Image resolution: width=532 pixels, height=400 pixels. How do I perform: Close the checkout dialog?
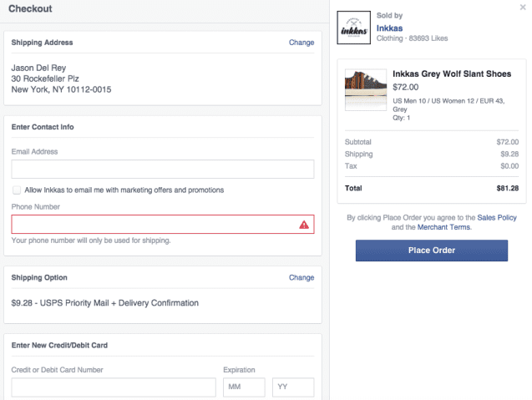point(523,8)
